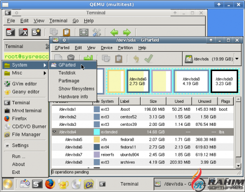245x192 pixels.
Task: Open GParted's Help menu
Action: click(x=142, y=48)
